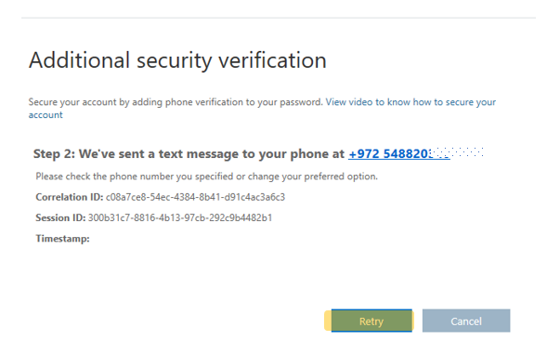Select the Session ID value 300b31c7

(x=180, y=217)
